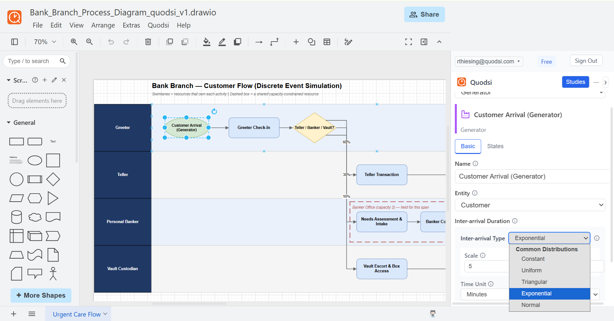Open the Entity Customer dropdown
This screenshot has width=614, height=321.
coord(530,205)
